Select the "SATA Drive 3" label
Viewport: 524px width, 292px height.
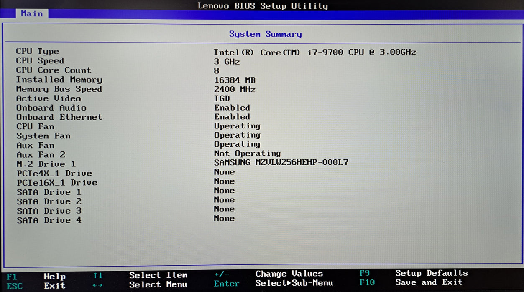pos(49,211)
